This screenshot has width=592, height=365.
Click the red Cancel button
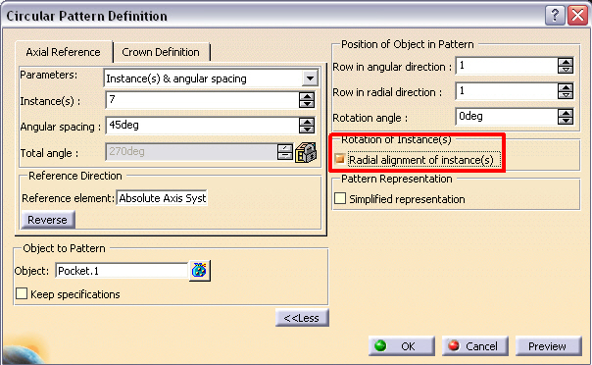point(475,345)
